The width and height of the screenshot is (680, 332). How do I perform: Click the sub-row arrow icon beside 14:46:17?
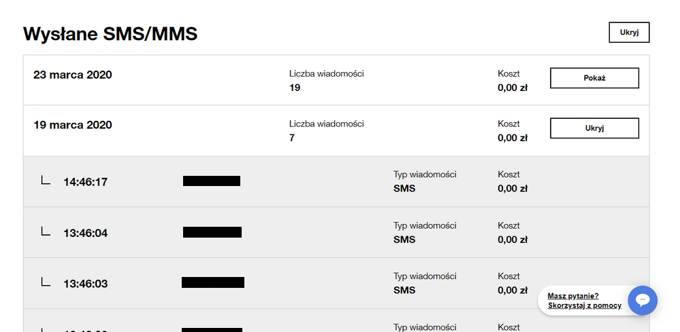pyautogui.click(x=46, y=181)
